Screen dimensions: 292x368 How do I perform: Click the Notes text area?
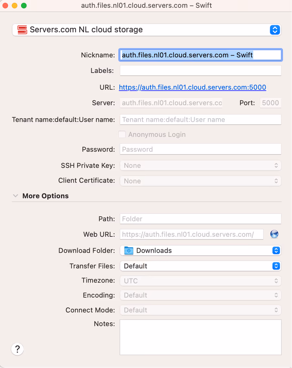pos(201,337)
